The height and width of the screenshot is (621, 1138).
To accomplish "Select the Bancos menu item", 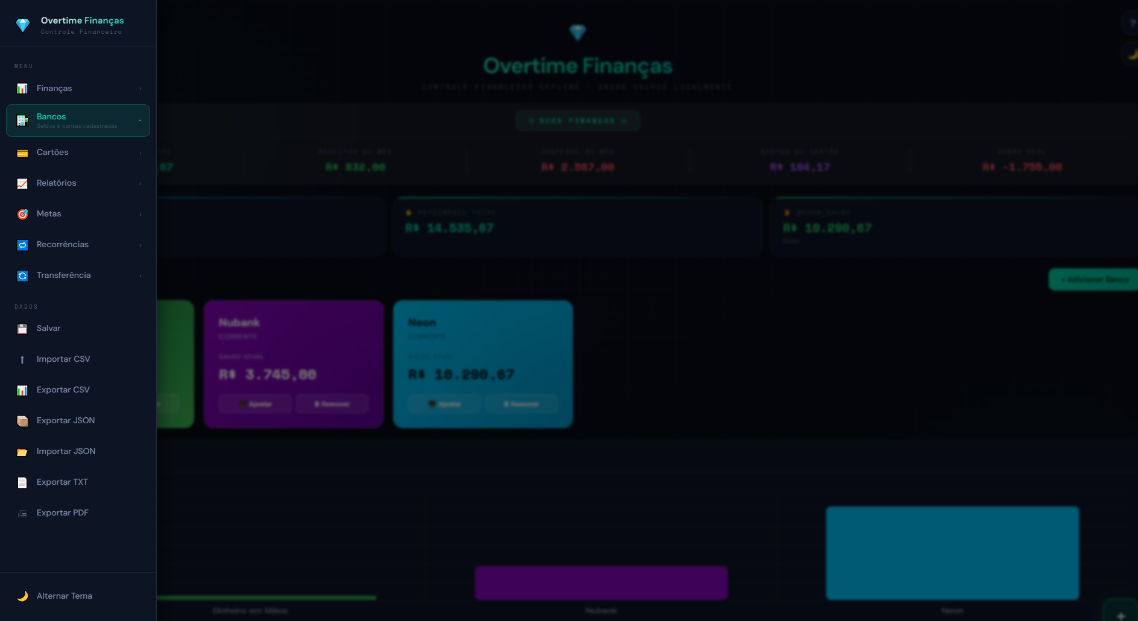I will click(x=78, y=121).
